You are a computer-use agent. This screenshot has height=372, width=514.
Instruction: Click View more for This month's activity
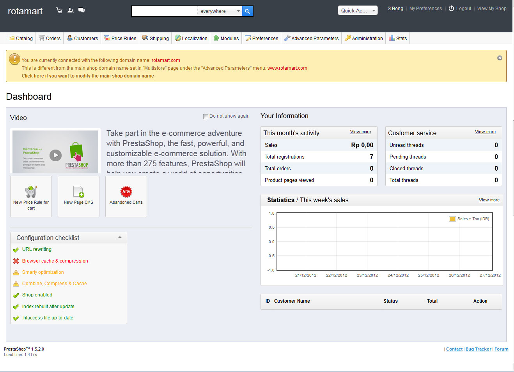click(x=360, y=132)
